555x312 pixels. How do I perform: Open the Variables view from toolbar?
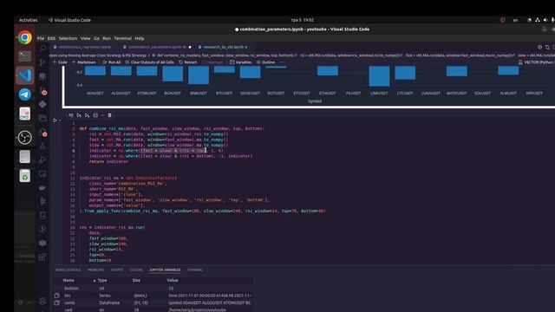coord(241,62)
